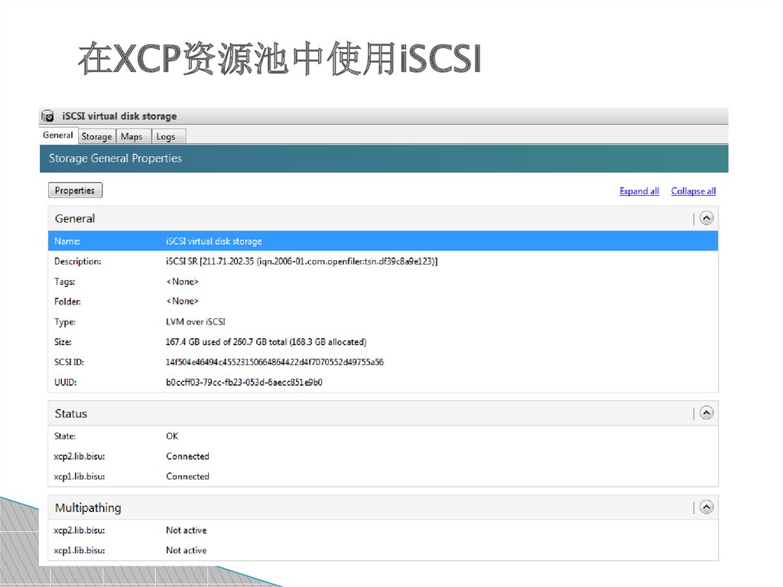Click the Expand all link
783x587 pixels.
point(638,191)
